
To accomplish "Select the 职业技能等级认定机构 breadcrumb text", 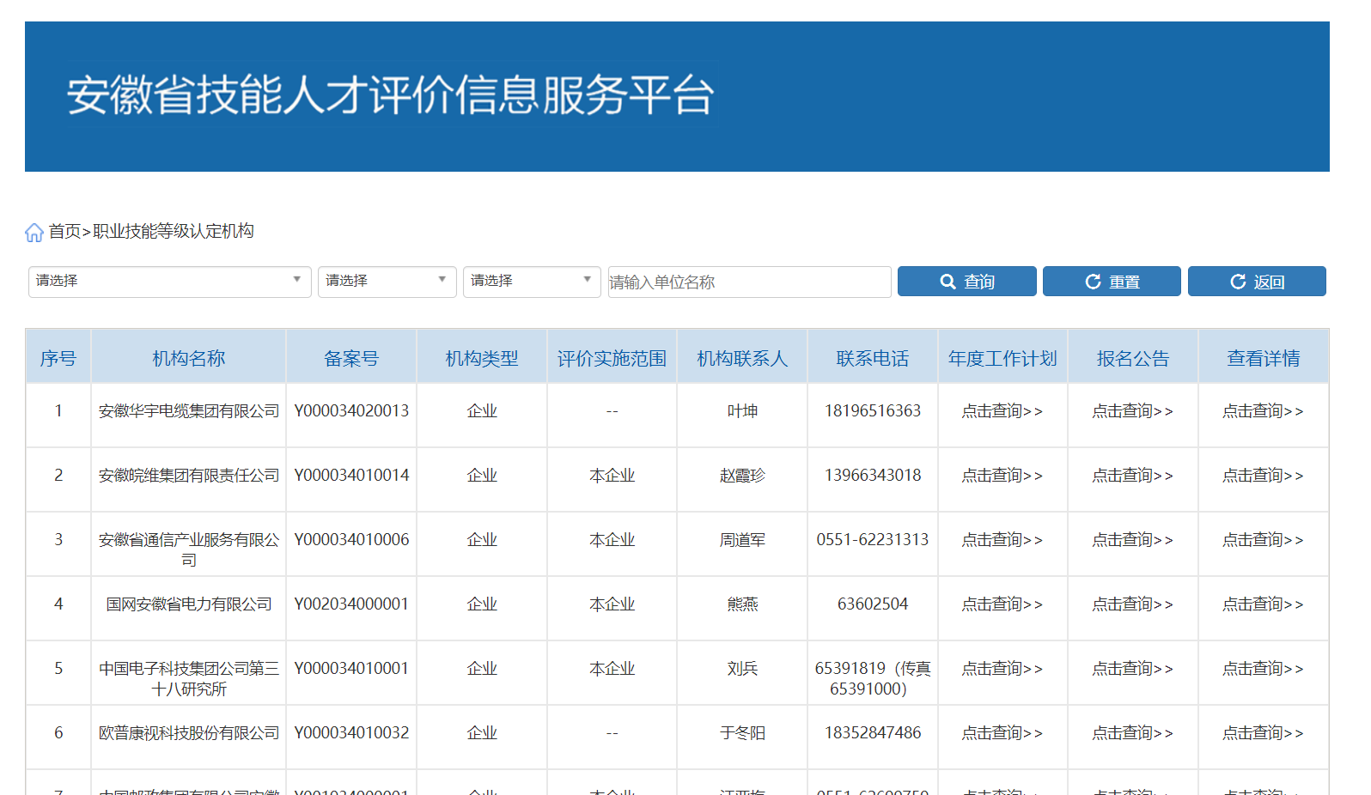I will [174, 232].
